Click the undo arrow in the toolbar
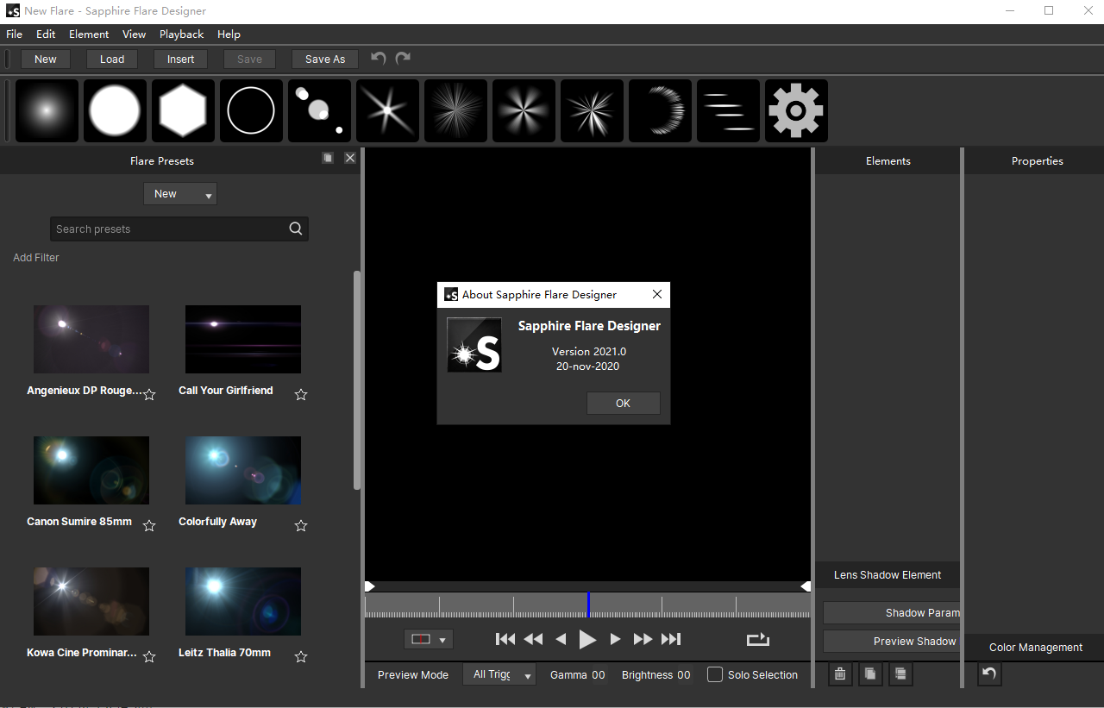The width and height of the screenshot is (1104, 708). [x=378, y=58]
